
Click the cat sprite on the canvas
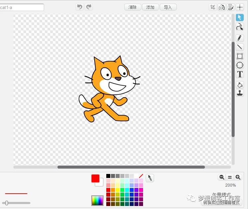coord(109,89)
